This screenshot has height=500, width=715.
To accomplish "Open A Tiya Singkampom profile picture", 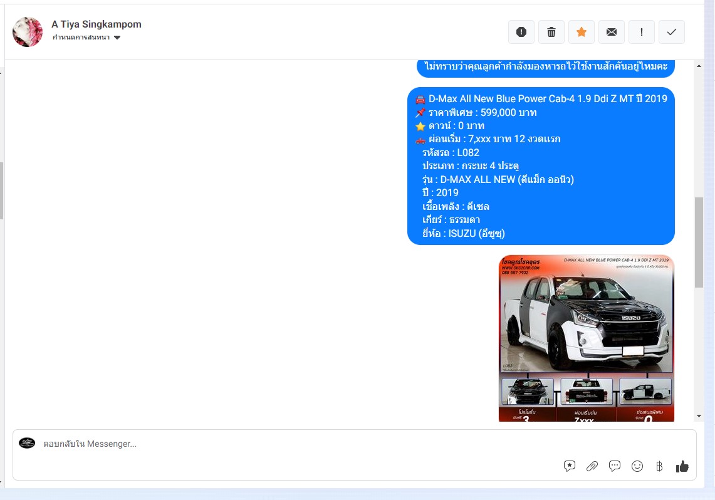I will point(28,32).
